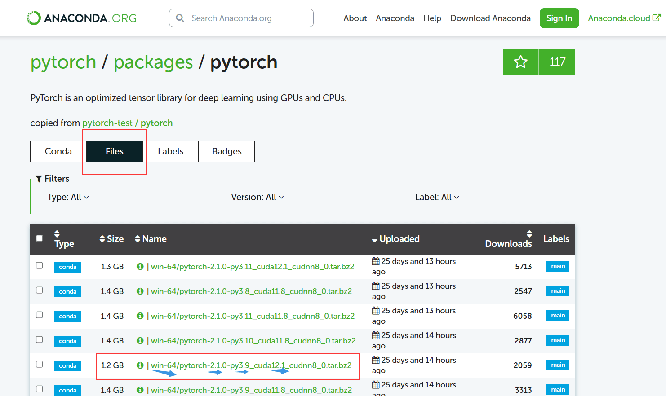Check the py3.8_cuda11.8 file row
The image size is (666, 396).
(x=40, y=290)
